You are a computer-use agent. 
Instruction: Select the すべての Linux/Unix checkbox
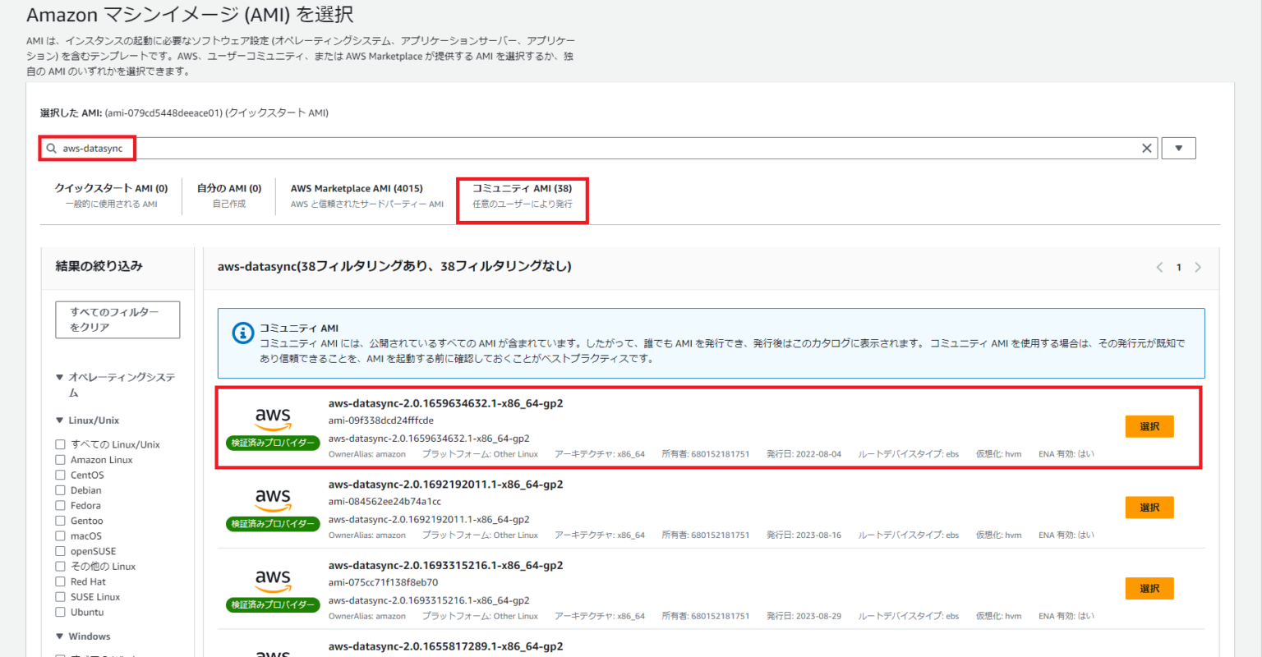tap(58, 443)
